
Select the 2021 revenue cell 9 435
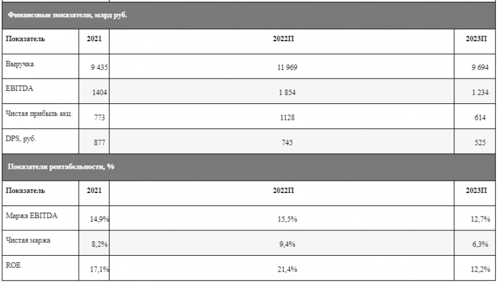pos(99,67)
